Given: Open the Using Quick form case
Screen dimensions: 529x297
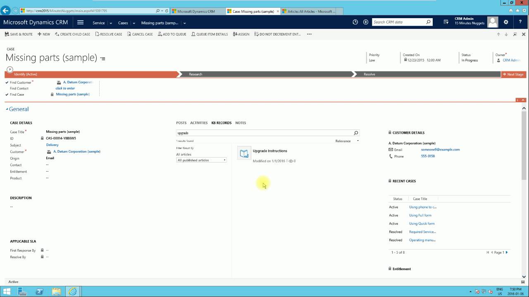Looking at the screenshot, I should point(422,224).
